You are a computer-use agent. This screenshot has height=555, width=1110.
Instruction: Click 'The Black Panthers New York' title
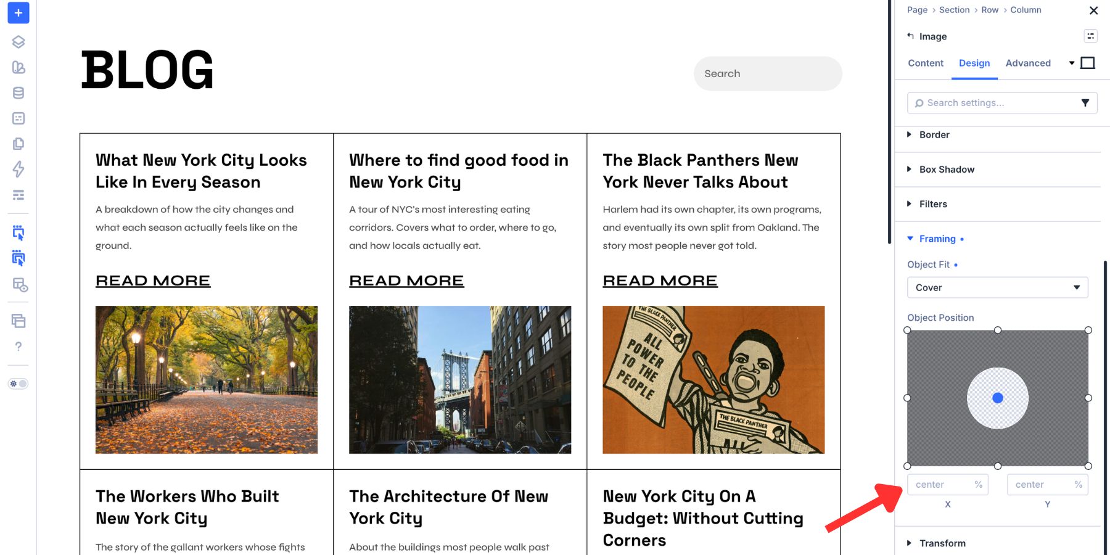[x=701, y=171]
